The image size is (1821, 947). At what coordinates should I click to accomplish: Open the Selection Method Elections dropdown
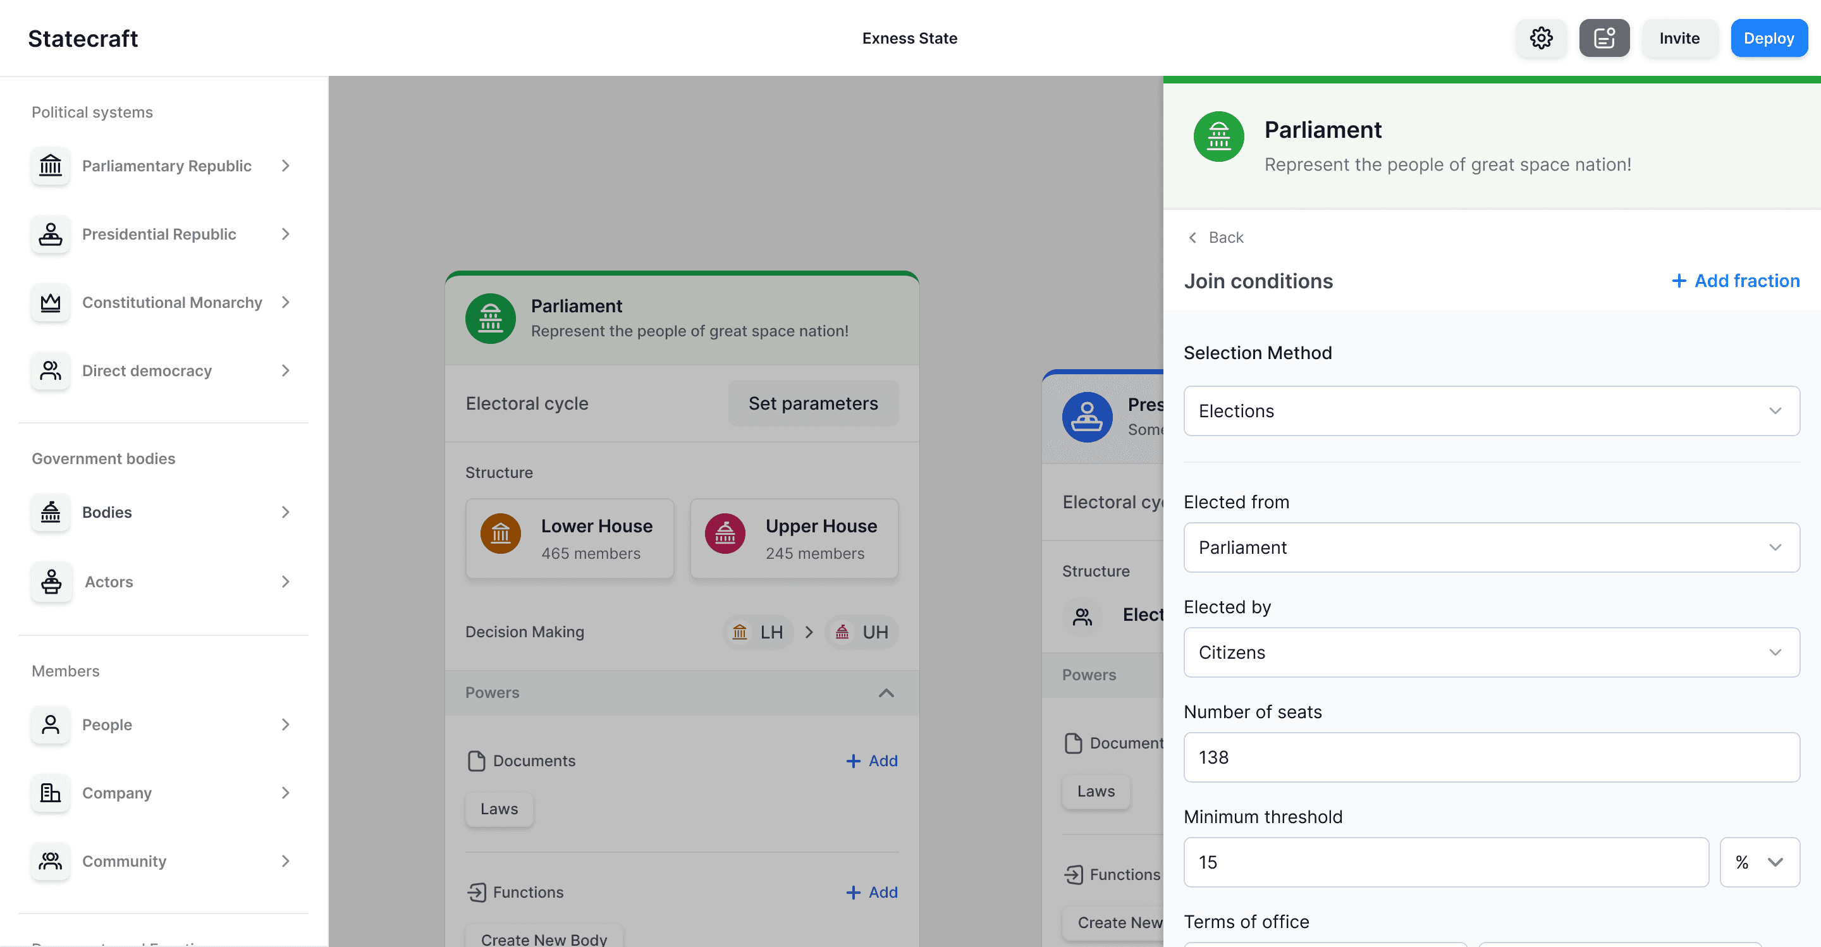coord(1491,411)
